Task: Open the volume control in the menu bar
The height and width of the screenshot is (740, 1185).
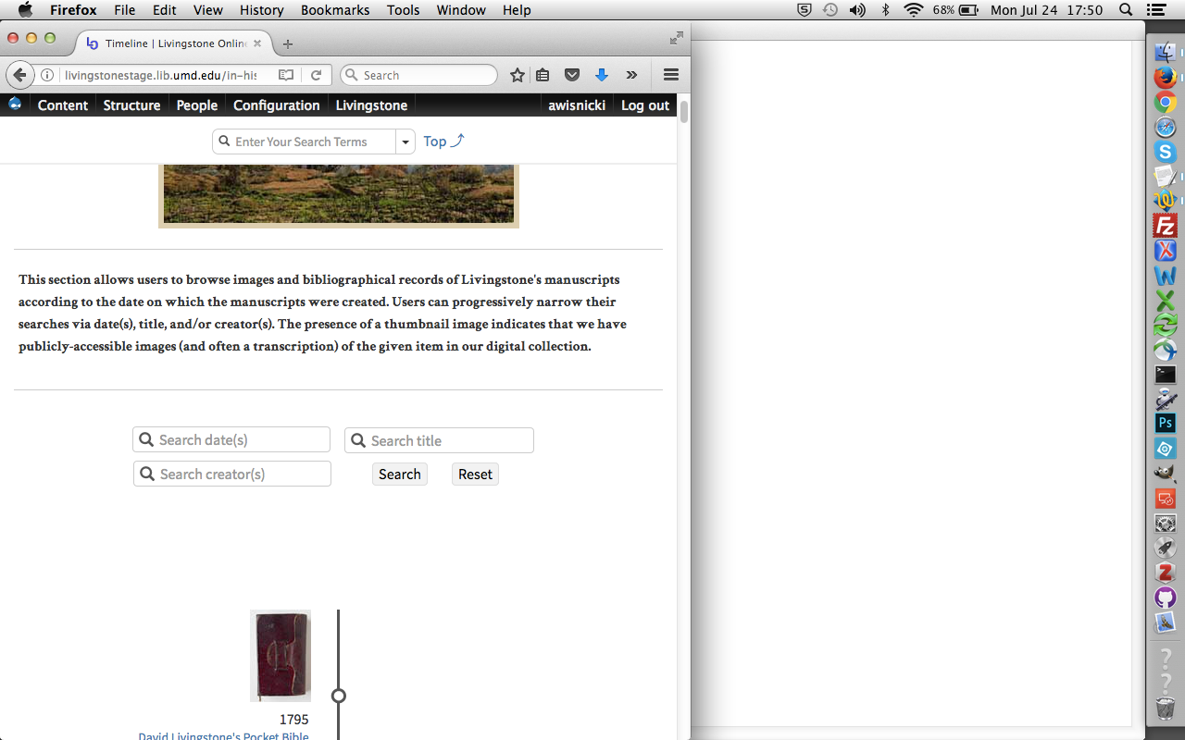Action: point(857,10)
